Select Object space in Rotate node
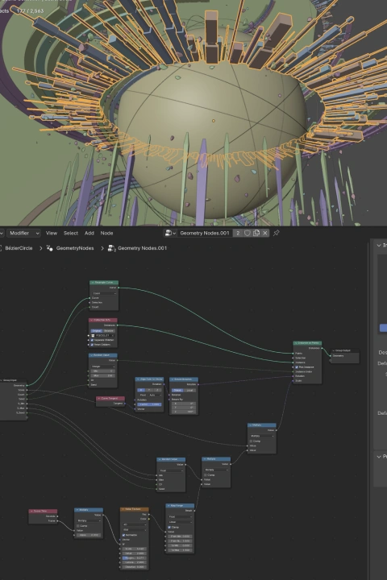The image size is (387, 580). click(177, 390)
